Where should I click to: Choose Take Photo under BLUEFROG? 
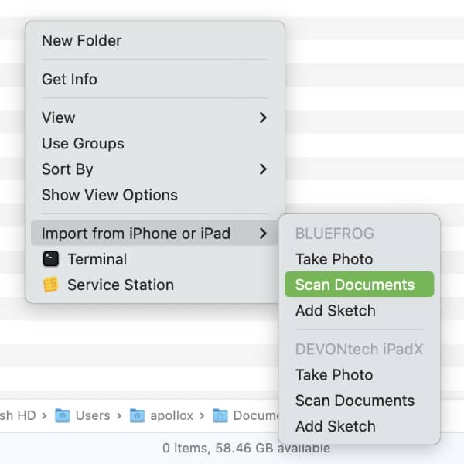[334, 260]
